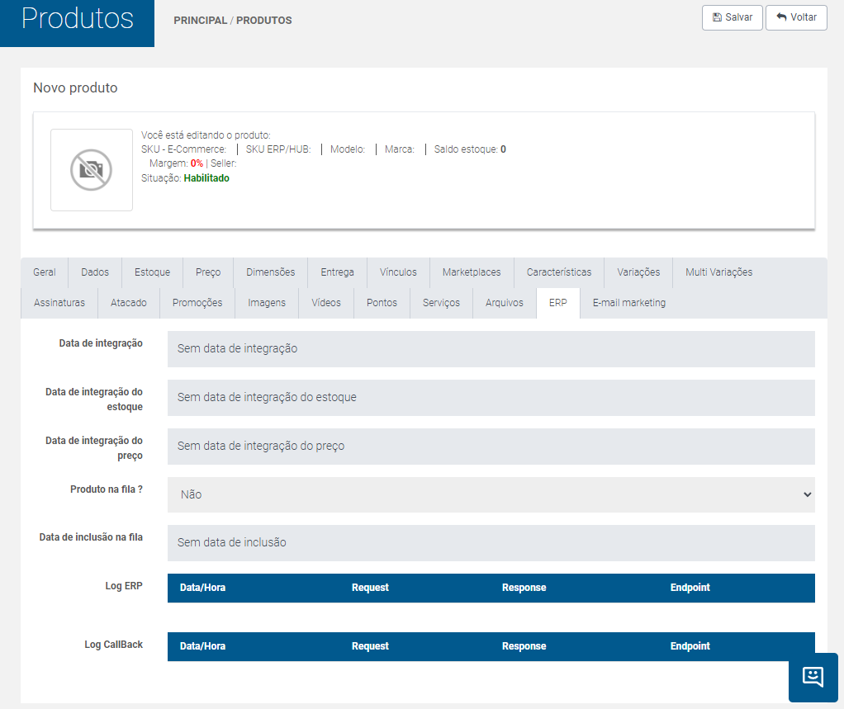The height and width of the screenshot is (709, 844).
Task: Click Log CallBack Data/Hora column header
Action: [202, 646]
